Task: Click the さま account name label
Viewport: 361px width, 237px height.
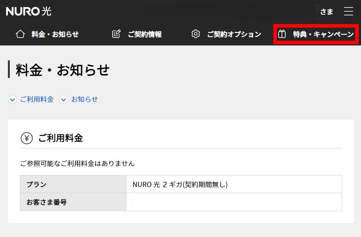Action: pyautogui.click(x=326, y=12)
